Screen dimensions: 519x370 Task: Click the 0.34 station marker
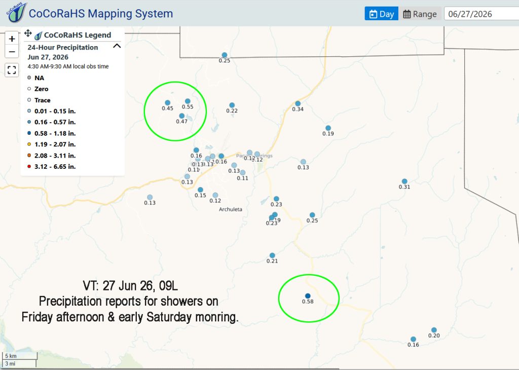click(298, 103)
